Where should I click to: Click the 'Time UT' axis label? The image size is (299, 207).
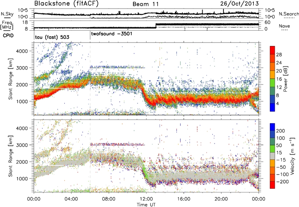146,205
